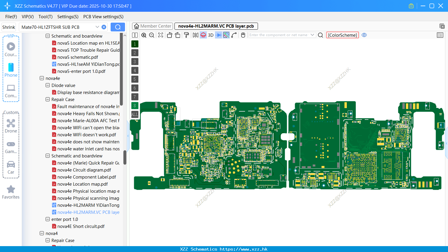Click the blue search button

tap(118, 27)
